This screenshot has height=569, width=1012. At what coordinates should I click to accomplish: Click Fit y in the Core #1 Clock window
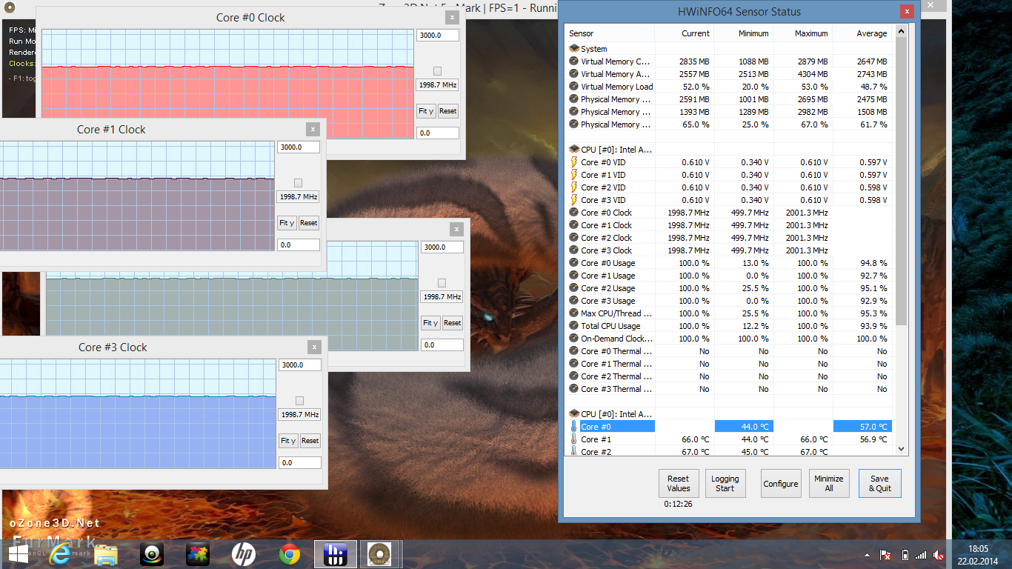pyautogui.click(x=287, y=223)
